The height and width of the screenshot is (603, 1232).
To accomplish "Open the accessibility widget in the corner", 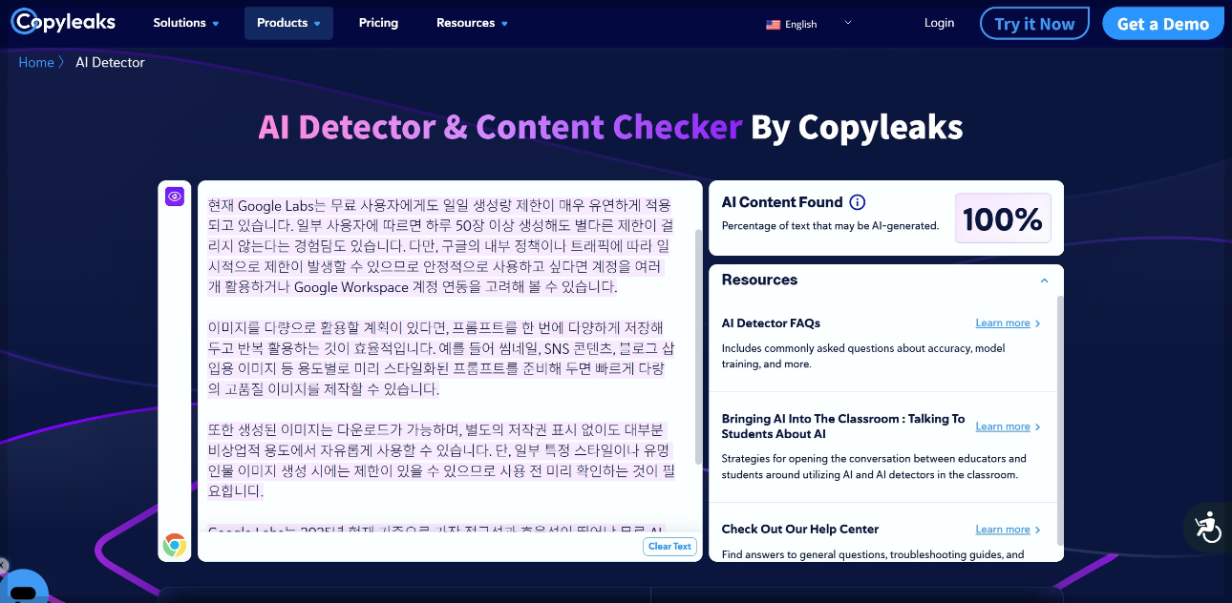I will point(1207,527).
